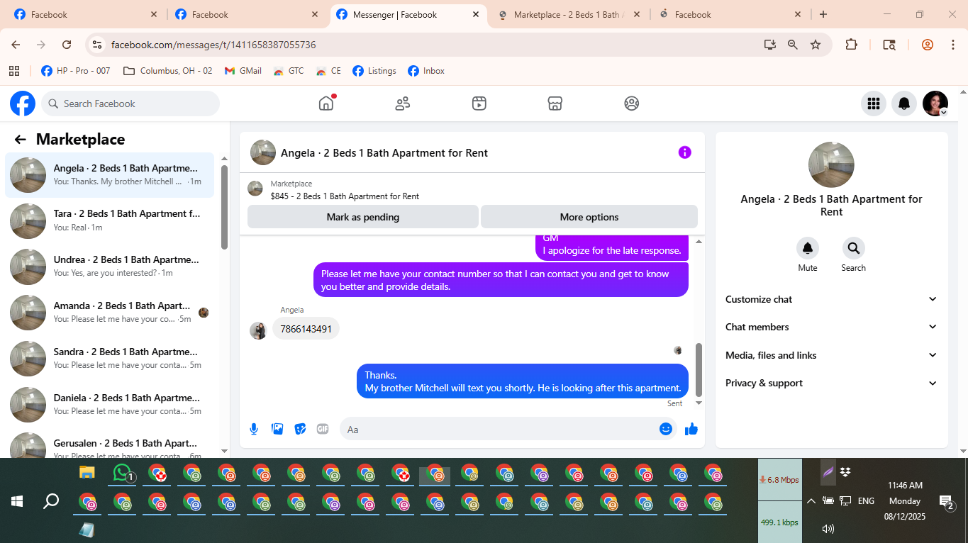968x543 pixels.
Task: Open the bookmarks apps grid icon
Action: tap(13, 71)
